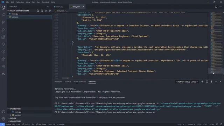Click Spaces: 4 indentation setting
The image size is (224, 126).
tap(191, 125)
